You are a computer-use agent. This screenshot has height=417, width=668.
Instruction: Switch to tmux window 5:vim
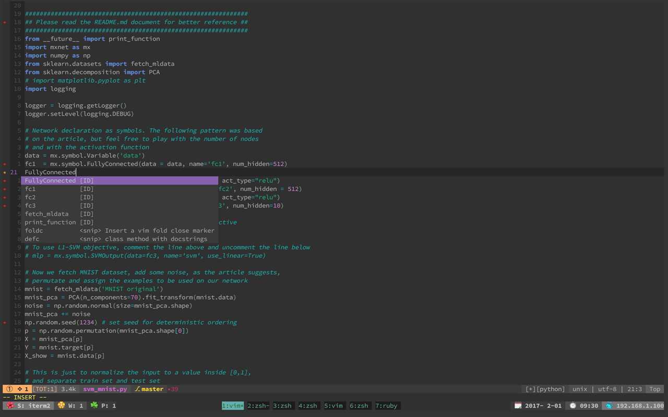click(333, 406)
